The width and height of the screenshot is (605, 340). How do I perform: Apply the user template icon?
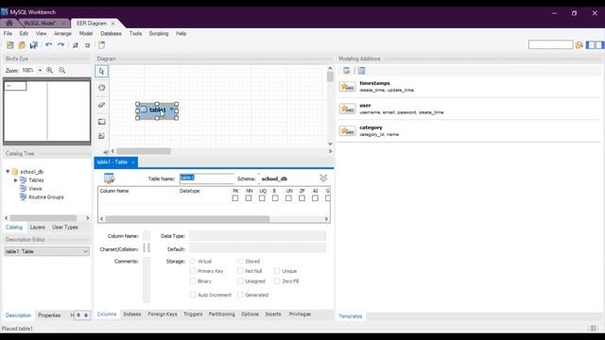[347, 109]
